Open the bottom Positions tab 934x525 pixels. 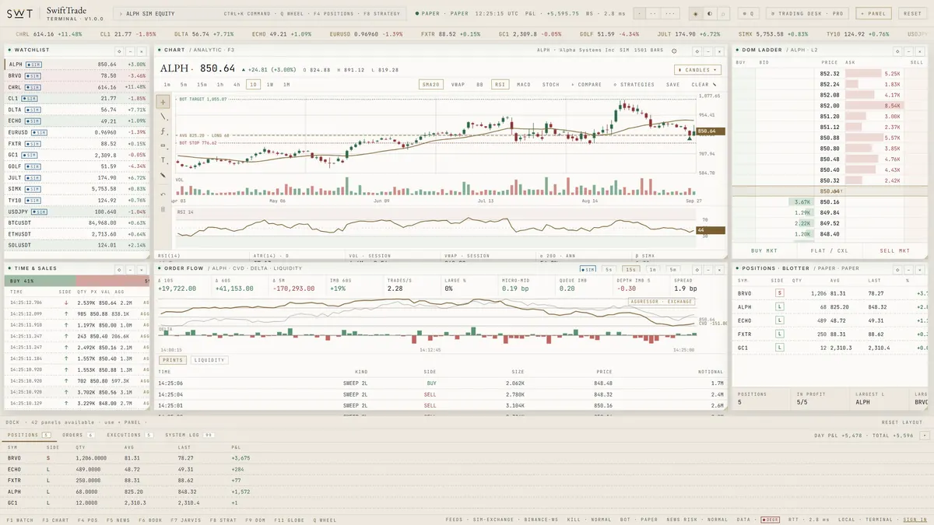[29, 435]
